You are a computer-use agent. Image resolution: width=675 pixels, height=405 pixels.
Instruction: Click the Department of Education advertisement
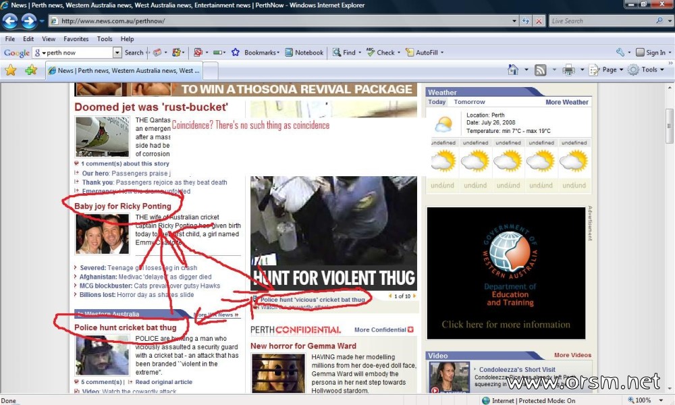click(506, 273)
